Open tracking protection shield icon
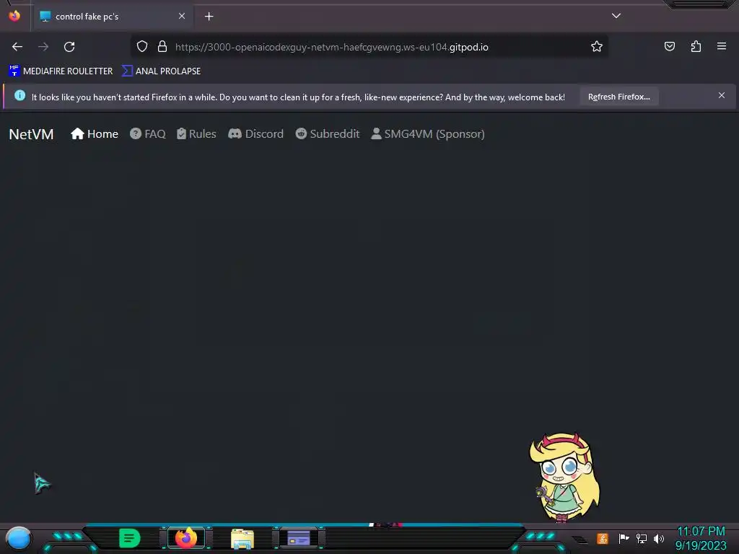739x554 pixels. coord(142,46)
